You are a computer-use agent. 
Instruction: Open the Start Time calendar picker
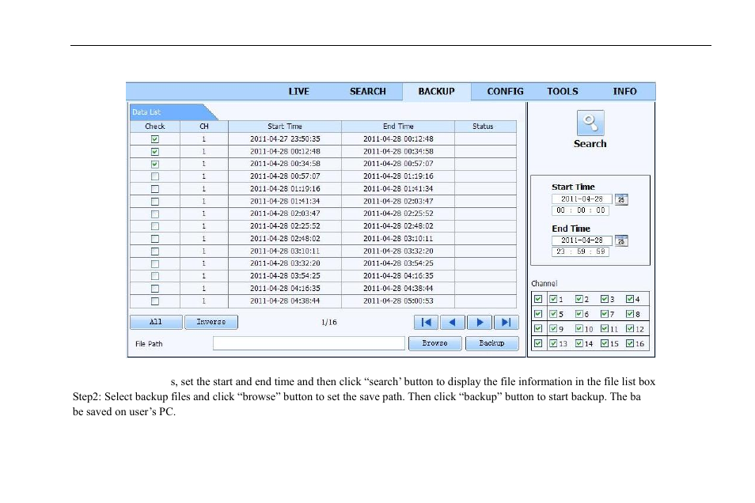(621, 199)
